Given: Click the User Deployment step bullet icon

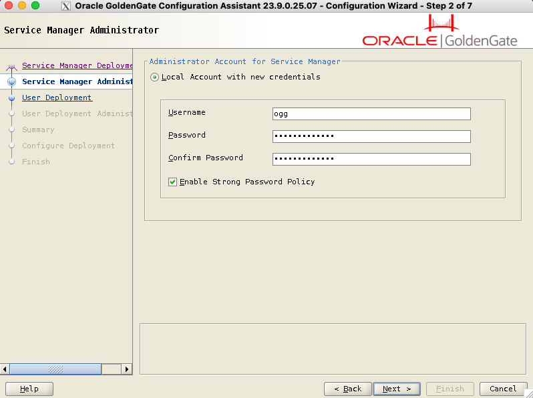Looking at the screenshot, I should [11, 97].
